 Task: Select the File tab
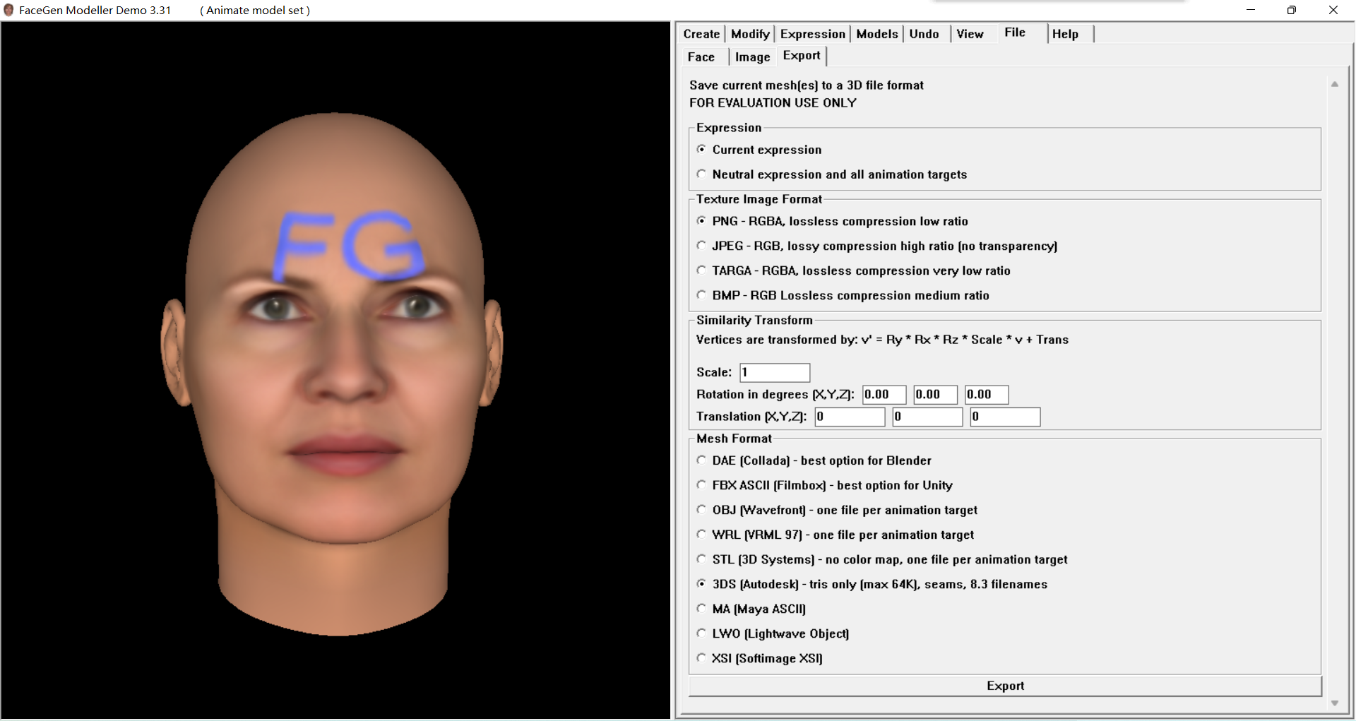click(x=1015, y=32)
